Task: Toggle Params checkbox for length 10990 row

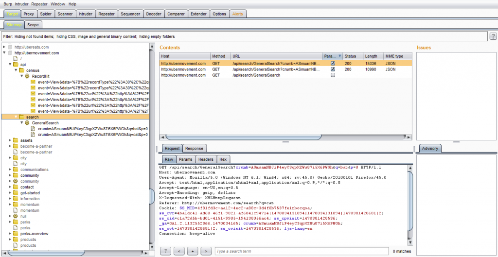Action: [333, 69]
